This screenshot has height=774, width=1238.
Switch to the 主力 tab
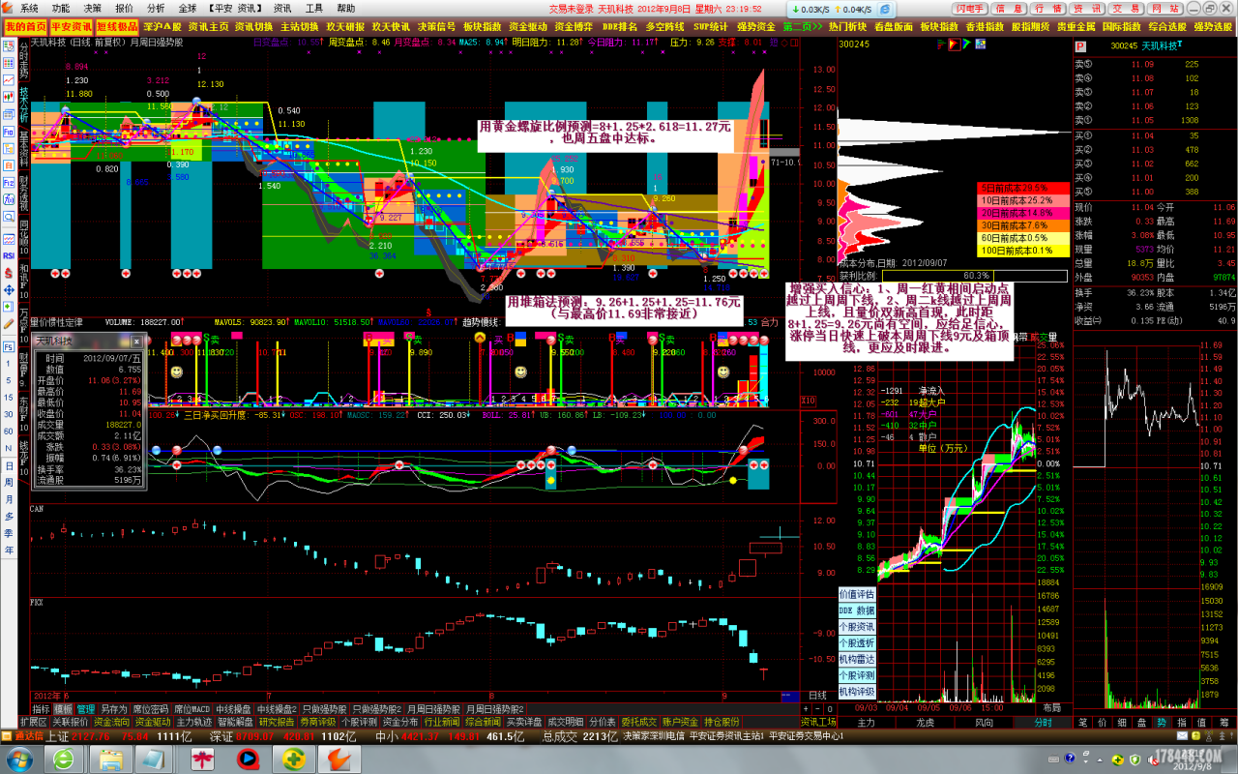coord(867,722)
